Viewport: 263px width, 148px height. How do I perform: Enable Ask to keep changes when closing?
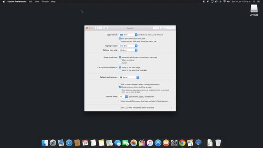pyautogui.click(x=120, y=84)
